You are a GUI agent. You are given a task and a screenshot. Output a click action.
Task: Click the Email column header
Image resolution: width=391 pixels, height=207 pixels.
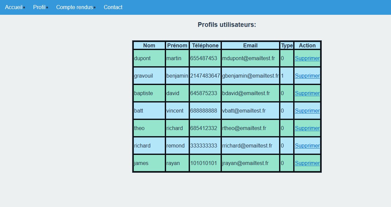tap(250, 46)
